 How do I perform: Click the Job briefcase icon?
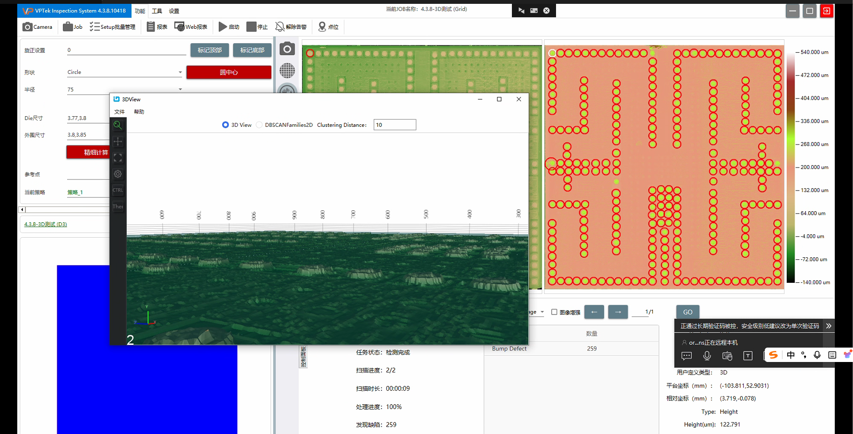(x=68, y=27)
